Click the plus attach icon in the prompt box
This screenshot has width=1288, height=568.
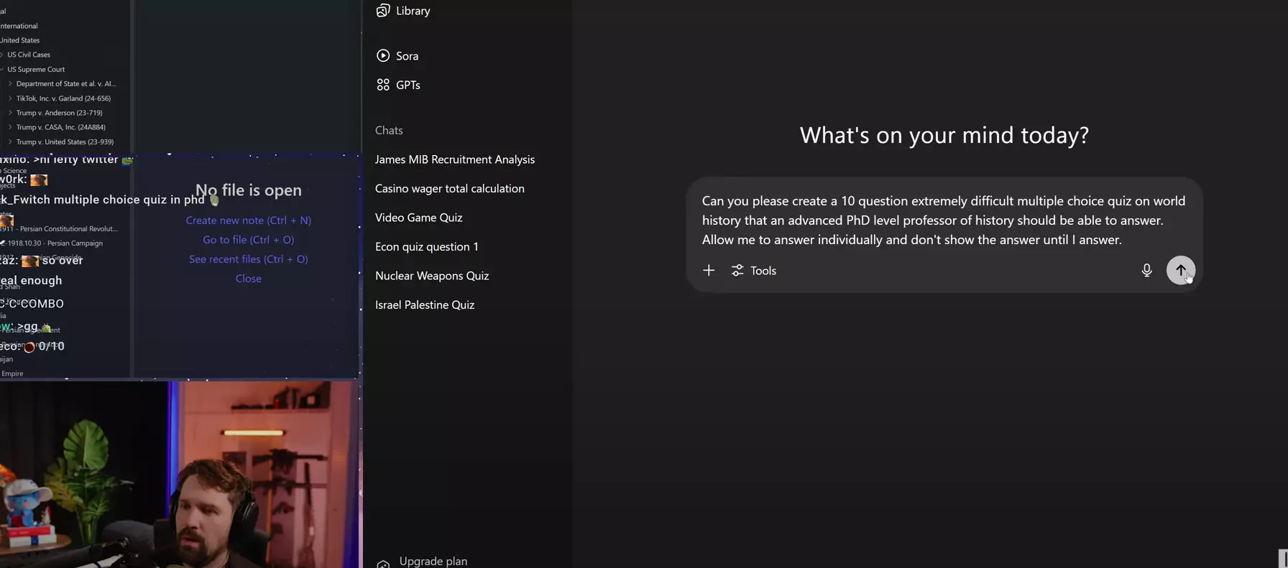(709, 271)
